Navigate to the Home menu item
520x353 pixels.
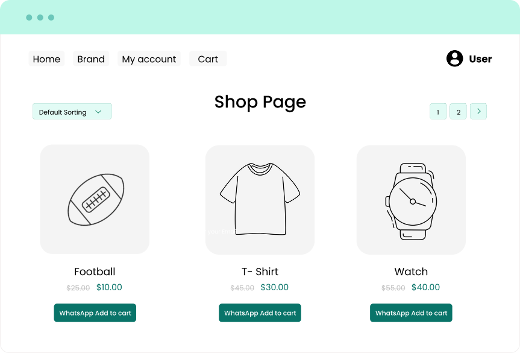coord(46,59)
